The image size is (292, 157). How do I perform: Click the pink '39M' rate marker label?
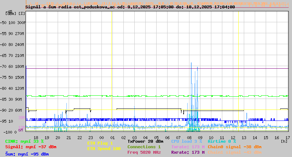(22, 118)
